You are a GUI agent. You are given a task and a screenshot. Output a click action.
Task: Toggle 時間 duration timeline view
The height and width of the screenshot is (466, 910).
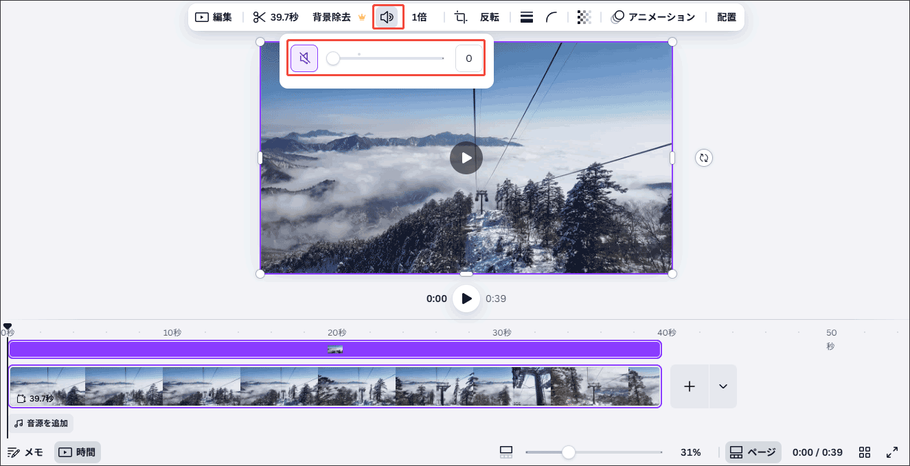click(78, 452)
